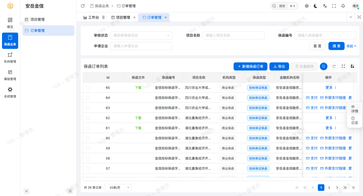Image resolution: width=363 pixels, height=196 pixels.
Task: Open the language translation icon
Action: tap(325, 6)
